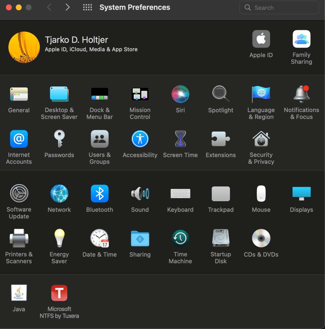
Task: Click the forward navigation arrow
Action: 67,7
